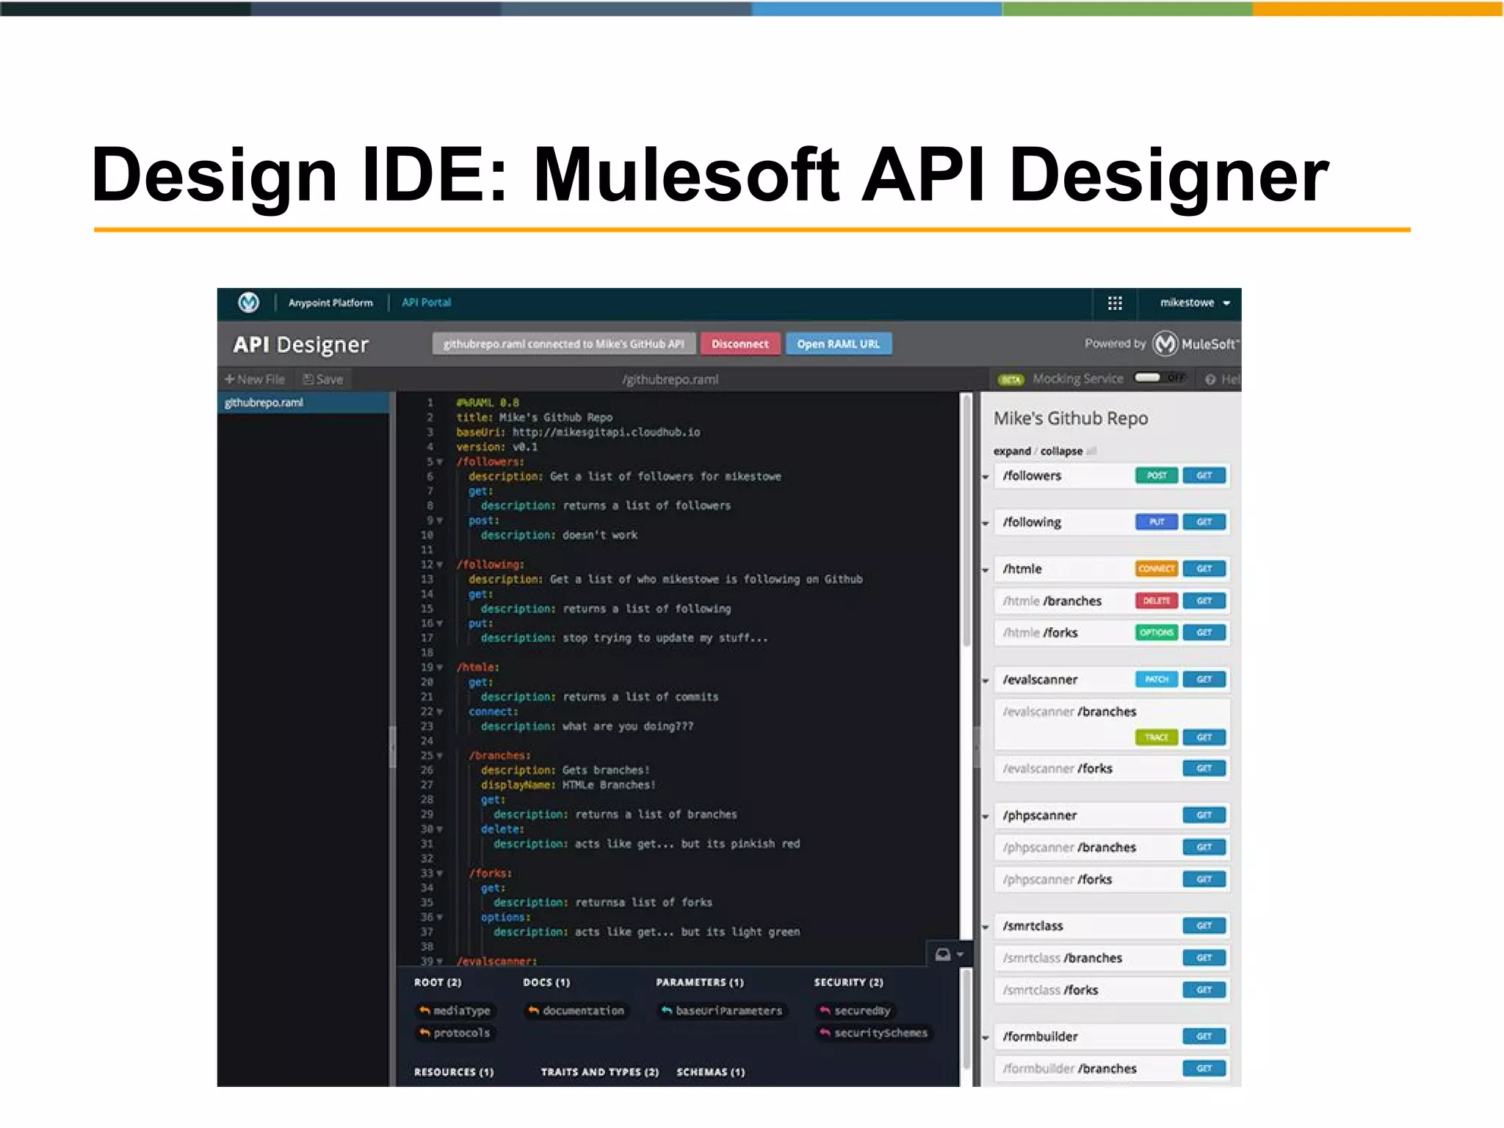
Task: Click GET badge on /formbuilder
Action: 1204,1036
